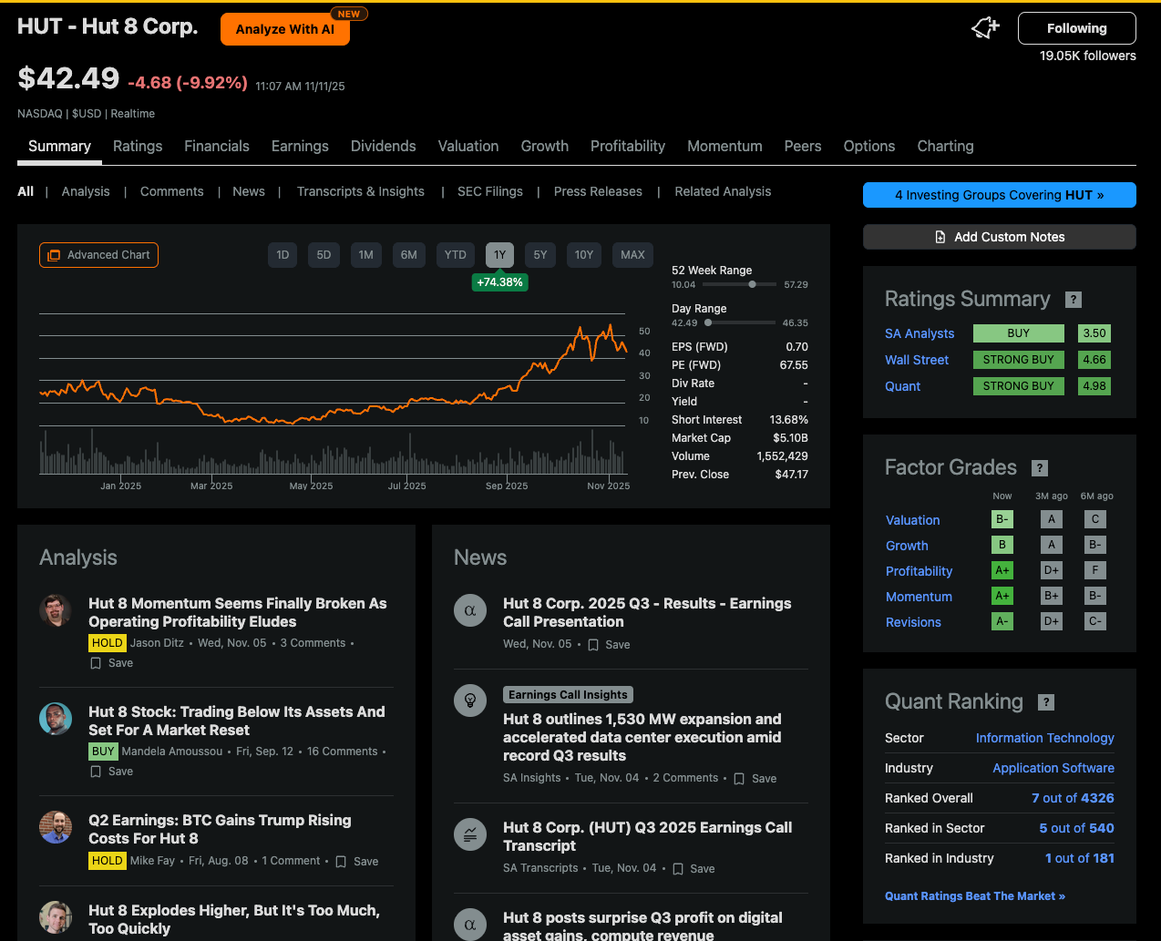Viewport: 1161px width, 941px height.
Task: Click Valuation B- grade swatch under Now
Action: (x=1002, y=519)
